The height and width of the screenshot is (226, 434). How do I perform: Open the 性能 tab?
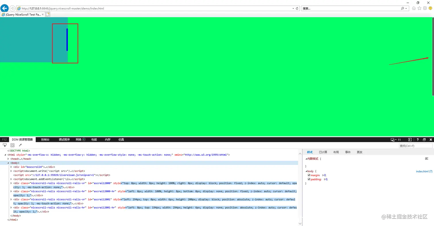94,139
